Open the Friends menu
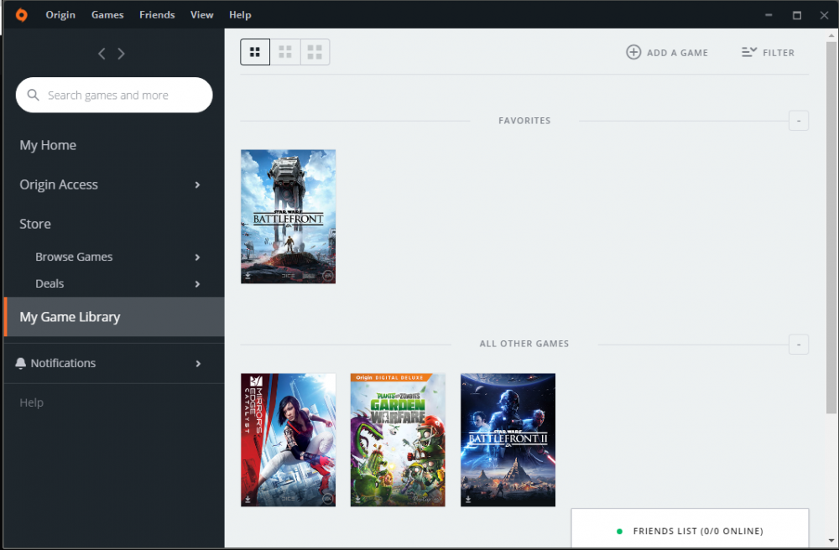The width and height of the screenshot is (839, 550). tap(157, 15)
